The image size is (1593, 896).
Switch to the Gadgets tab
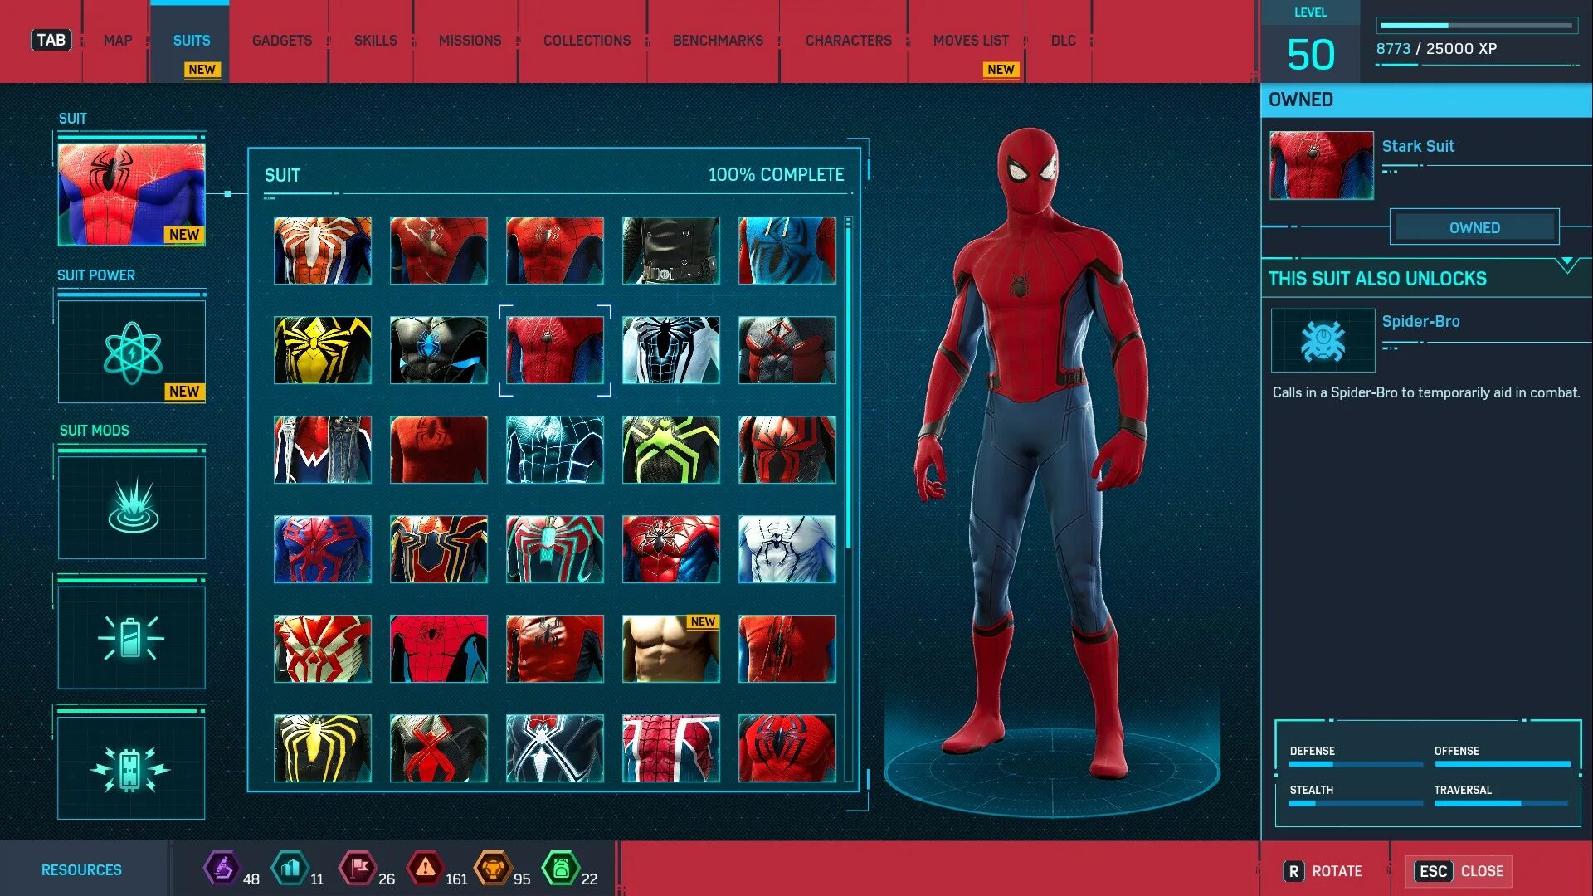(x=281, y=40)
